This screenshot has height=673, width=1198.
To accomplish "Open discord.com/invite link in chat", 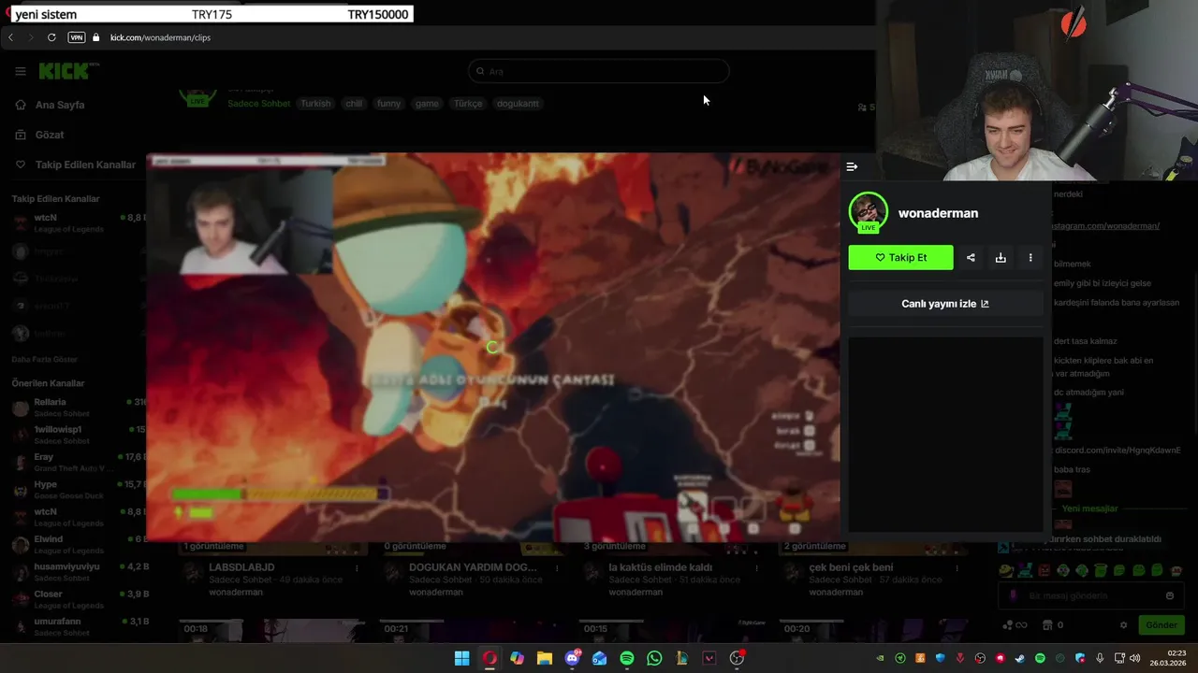I will pos(1118,451).
